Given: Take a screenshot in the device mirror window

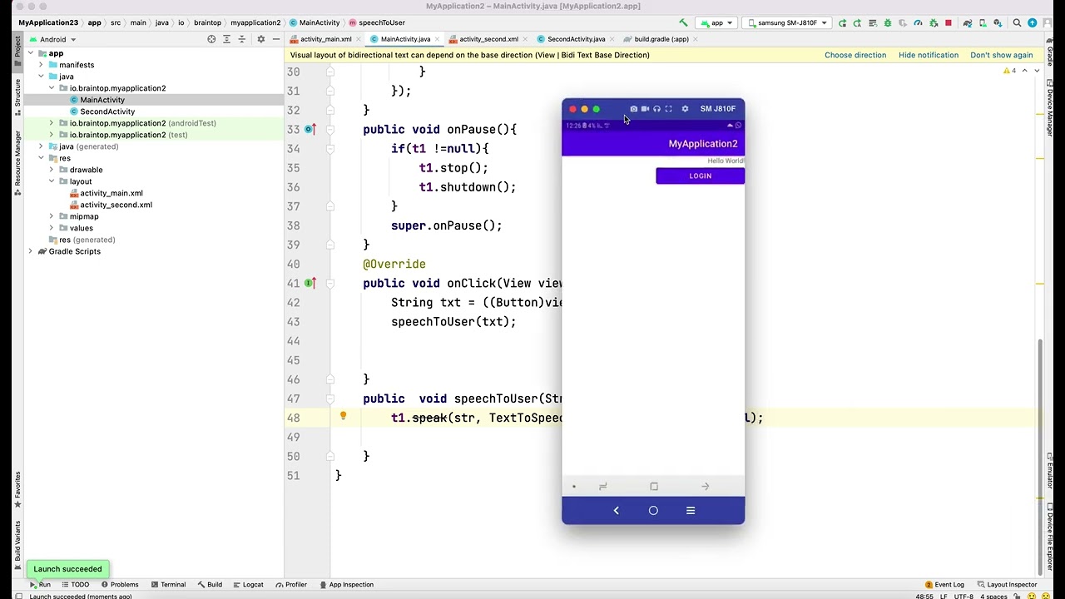Looking at the screenshot, I should (x=633, y=109).
